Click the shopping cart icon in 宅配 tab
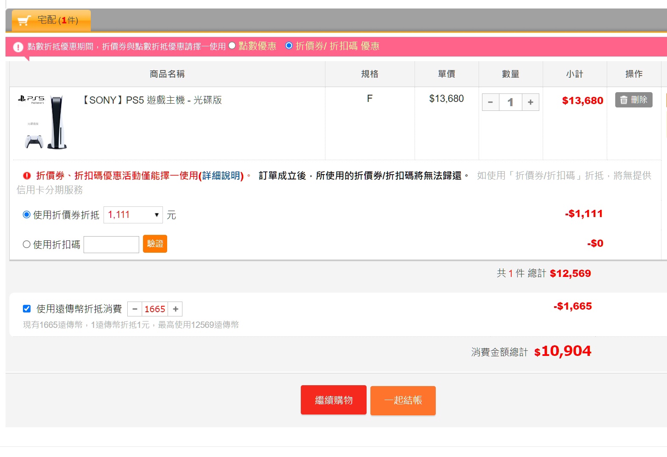Viewport: 667px width, 457px height. (x=25, y=20)
